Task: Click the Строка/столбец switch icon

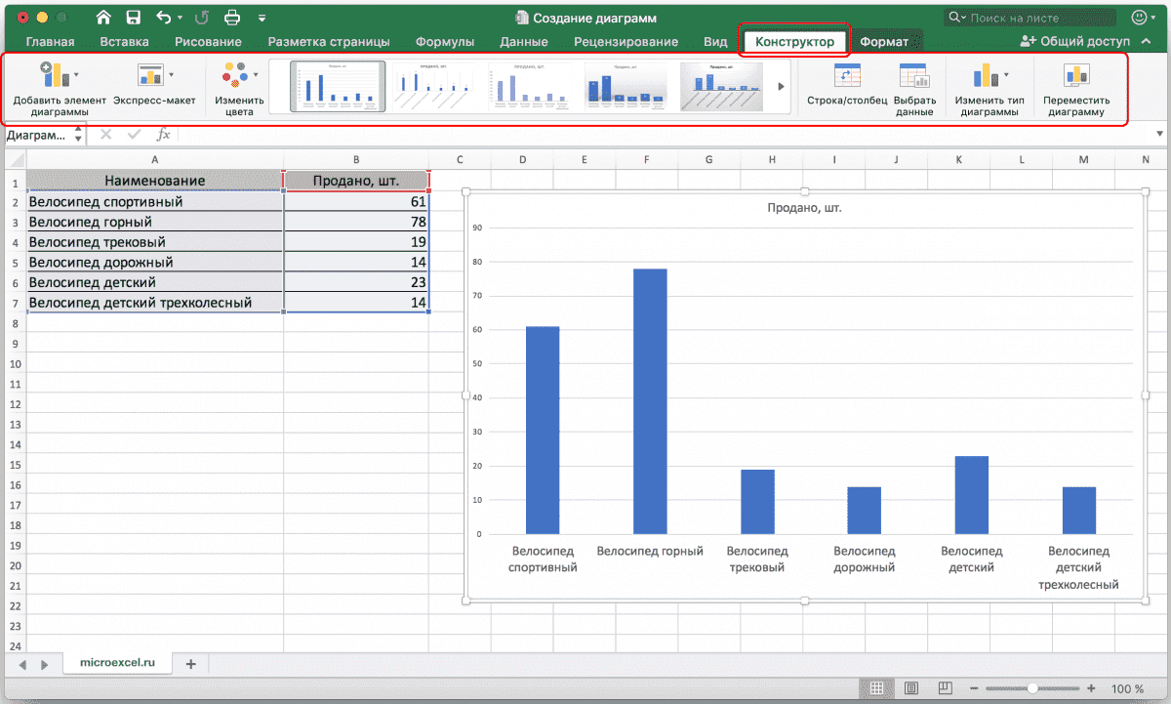Action: pos(846,77)
